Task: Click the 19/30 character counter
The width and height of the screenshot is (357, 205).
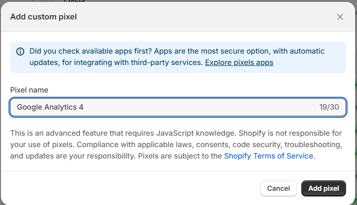Action: [x=329, y=107]
